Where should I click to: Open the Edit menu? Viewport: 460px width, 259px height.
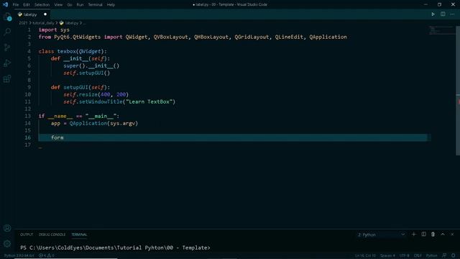pos(27,5)
